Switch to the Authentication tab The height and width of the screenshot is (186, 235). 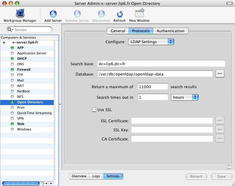coord(170,31)
